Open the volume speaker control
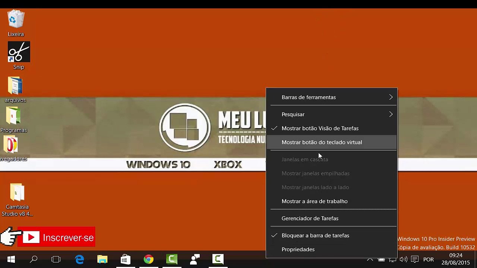The height and width of the screenshot is (268, 477). (403, 259)
